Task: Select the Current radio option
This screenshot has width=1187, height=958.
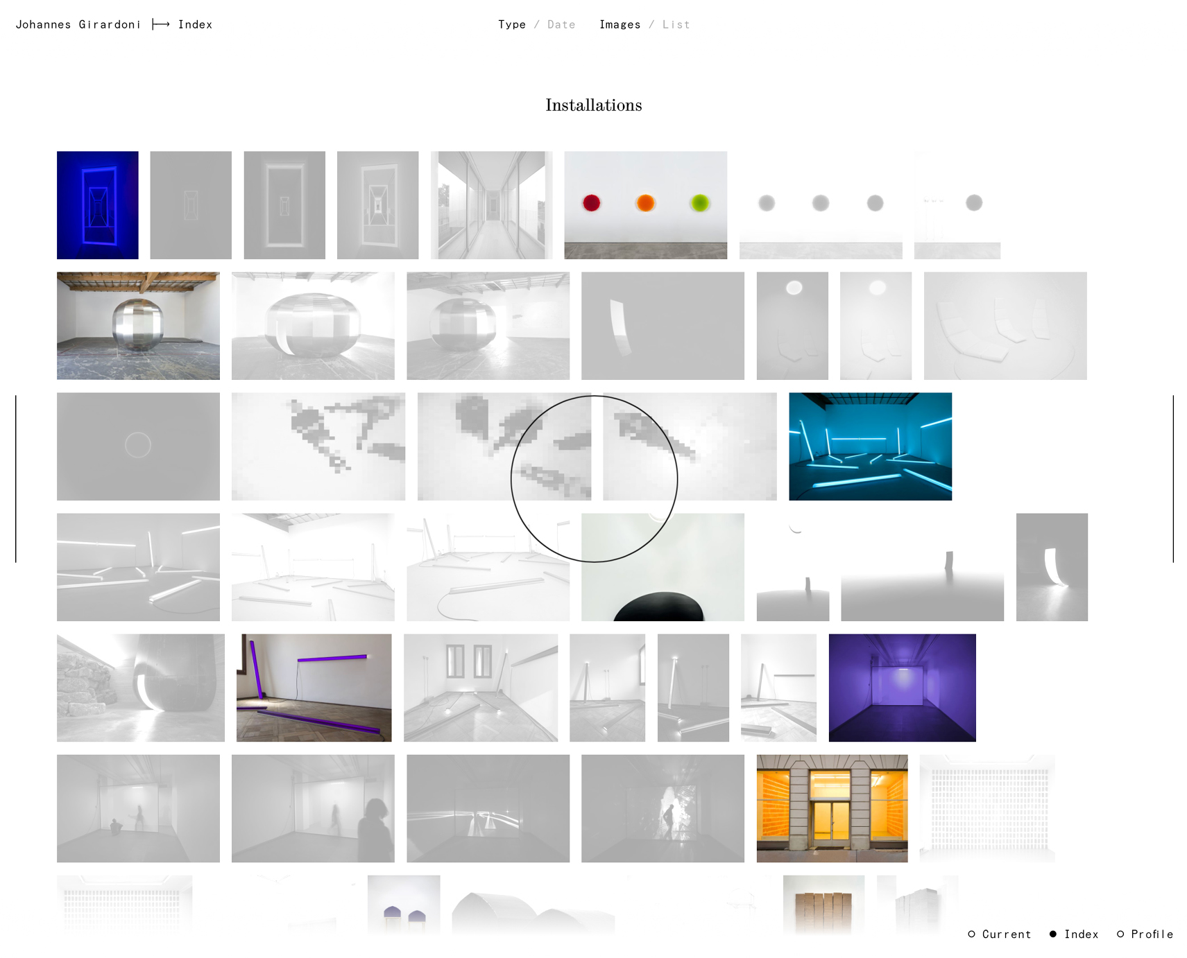Action: pyautogui.click(x=1000, y=934)
